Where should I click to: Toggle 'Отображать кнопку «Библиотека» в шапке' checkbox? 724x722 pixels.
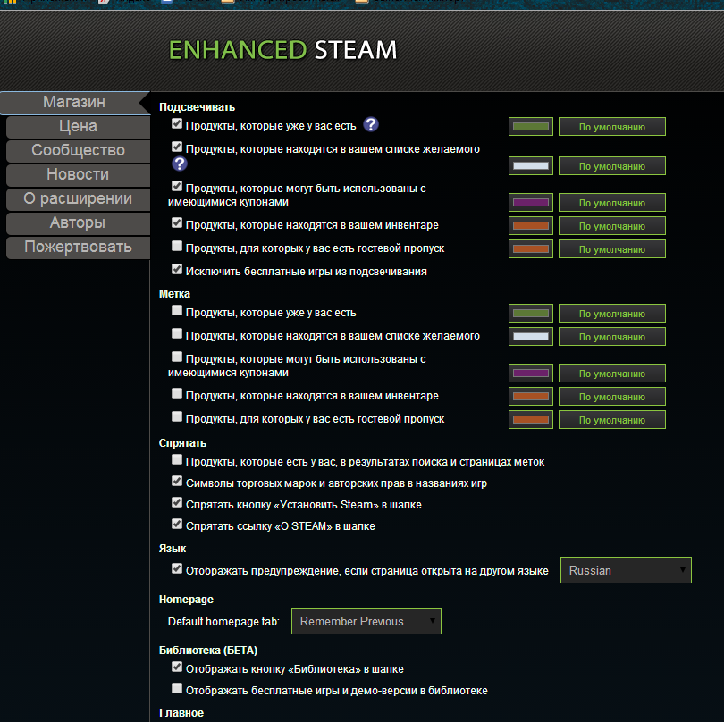point(177,667)
